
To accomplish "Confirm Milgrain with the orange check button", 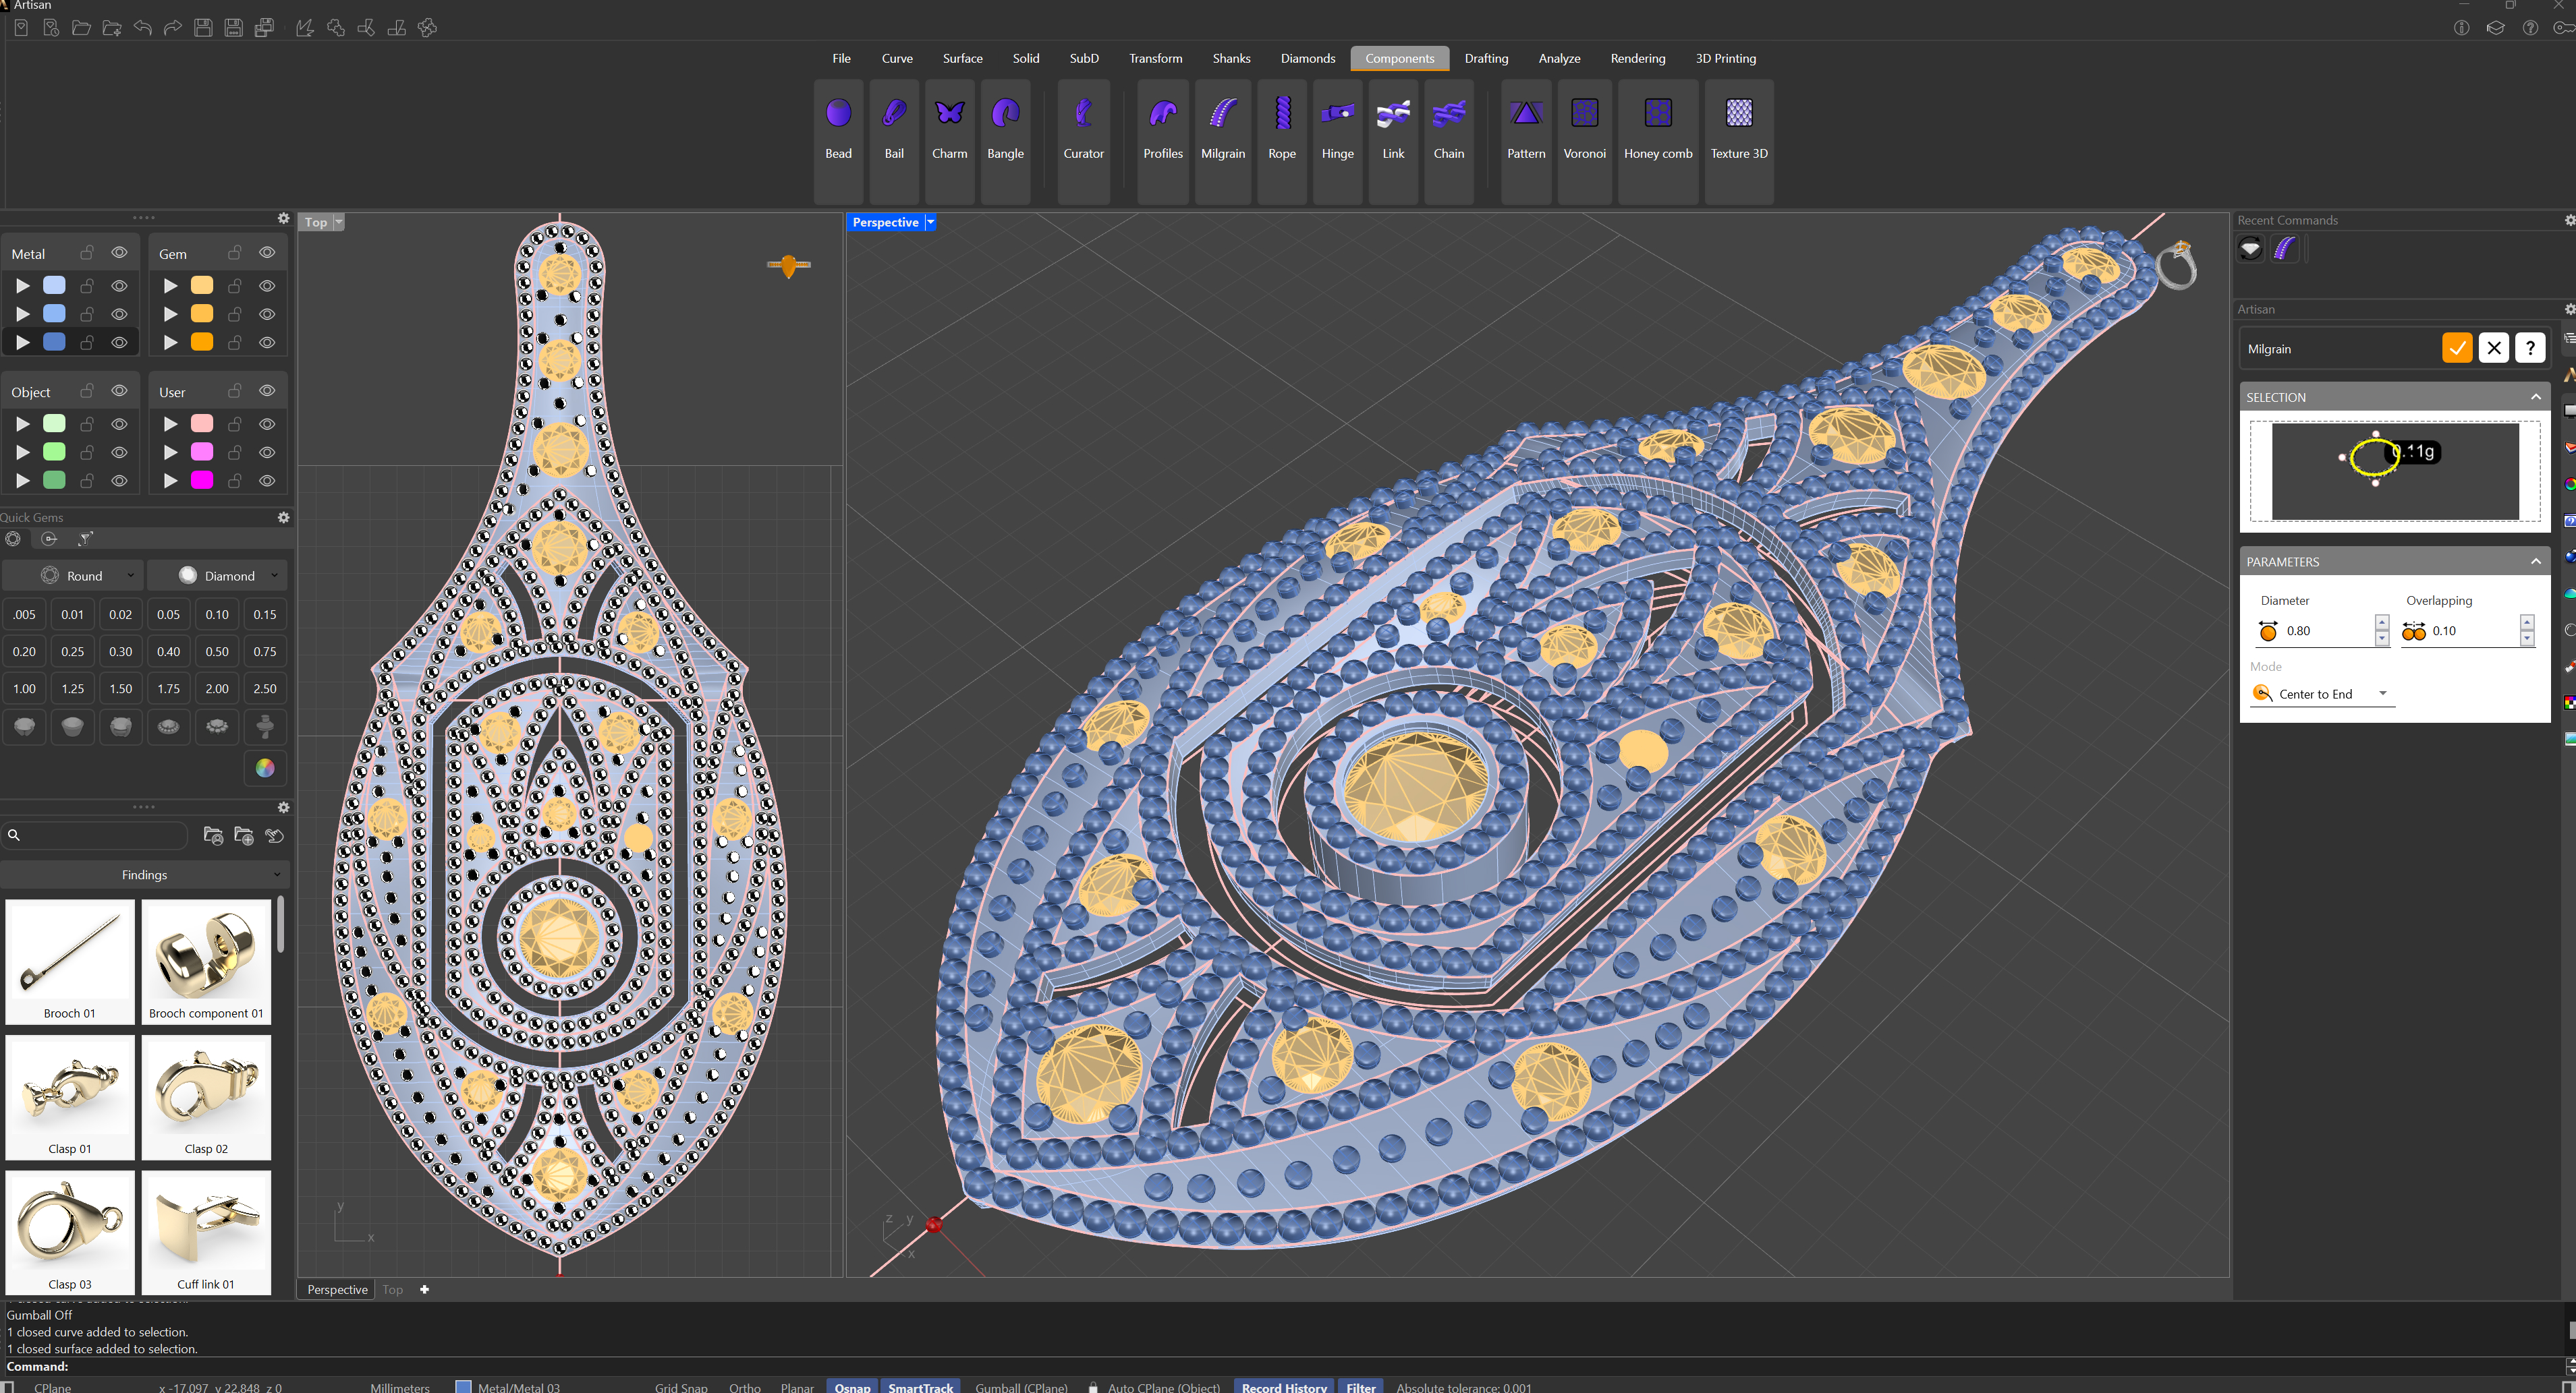I will click(x=2456, y=348).
